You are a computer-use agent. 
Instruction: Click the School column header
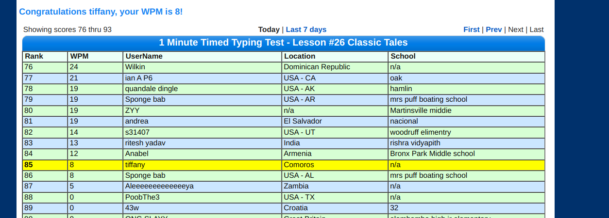(467, 56)
